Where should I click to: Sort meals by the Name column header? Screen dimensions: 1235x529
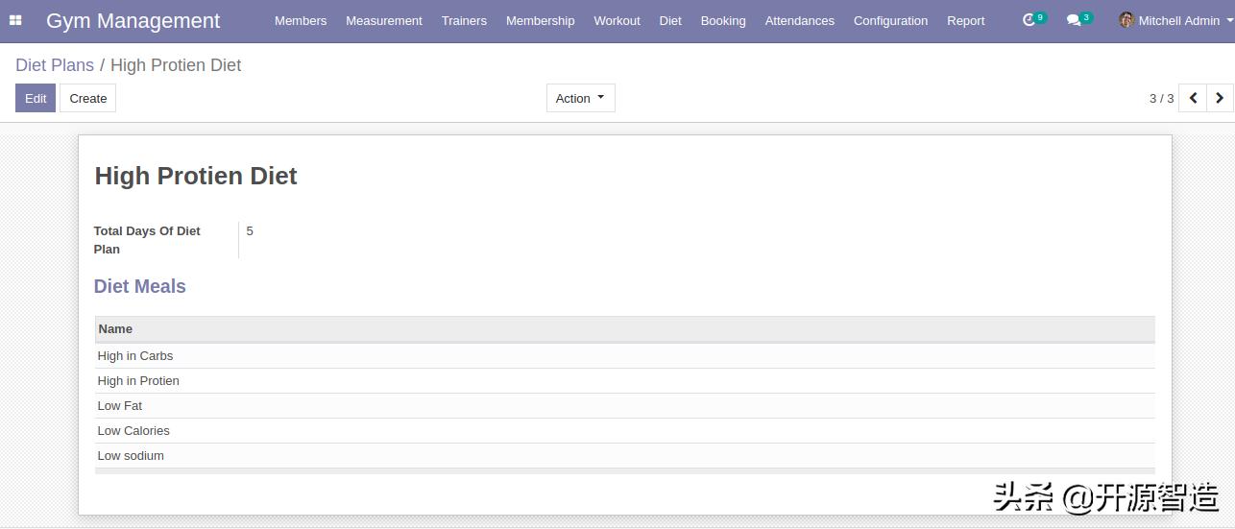coord(115,329)
